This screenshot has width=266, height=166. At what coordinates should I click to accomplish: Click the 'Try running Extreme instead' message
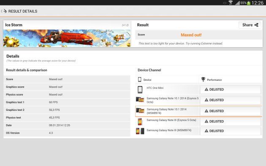click(x=181, y=43)
